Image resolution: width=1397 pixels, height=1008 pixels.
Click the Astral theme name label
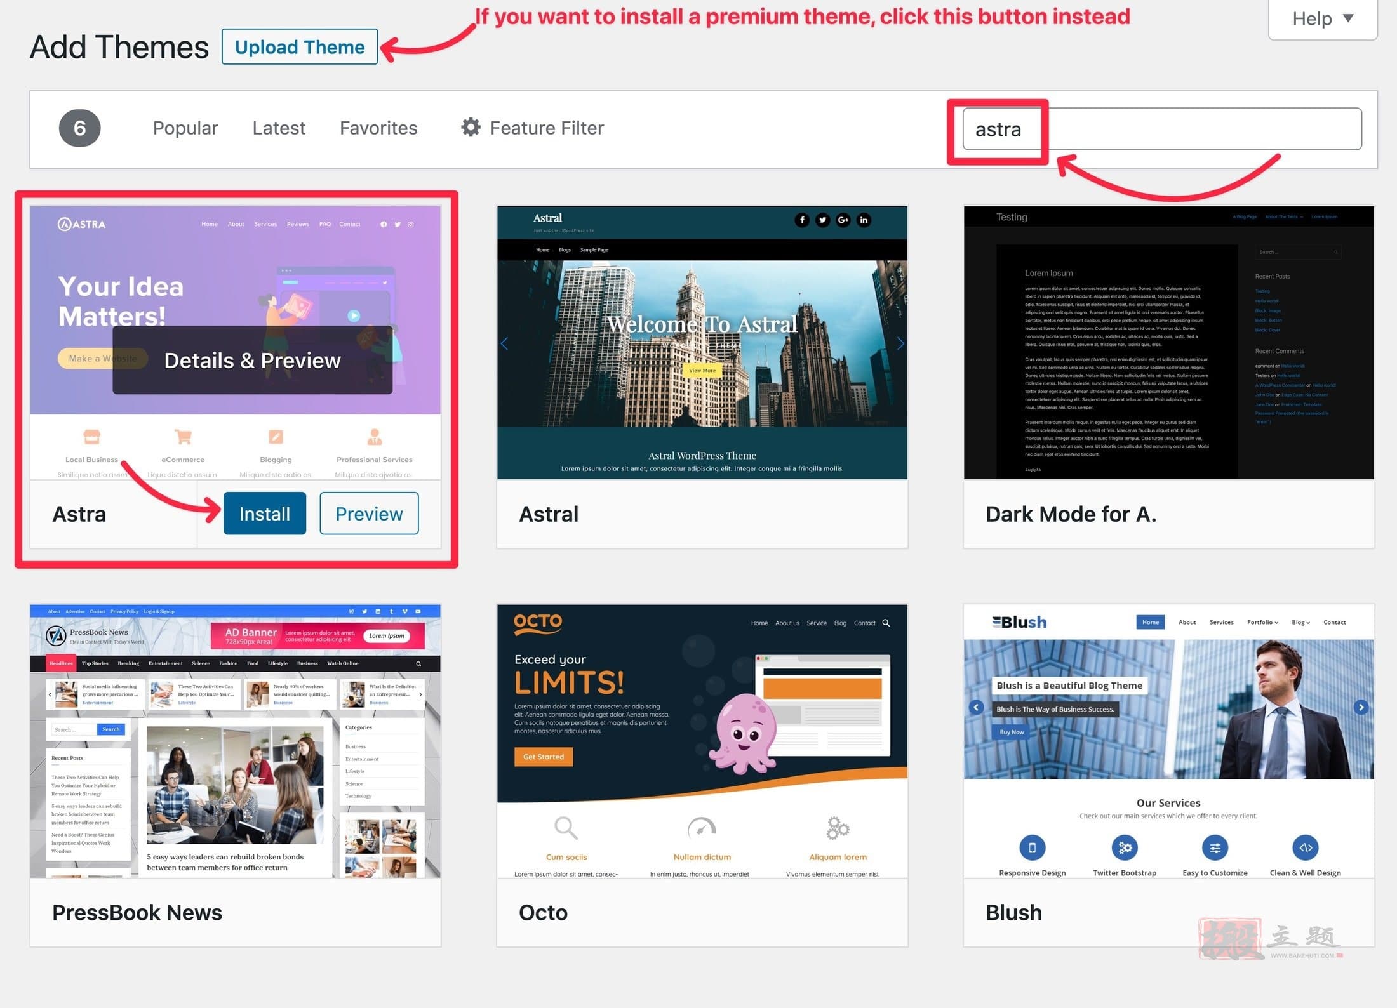point(549,514)
